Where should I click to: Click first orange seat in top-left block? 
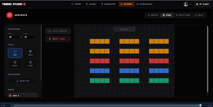92,41
